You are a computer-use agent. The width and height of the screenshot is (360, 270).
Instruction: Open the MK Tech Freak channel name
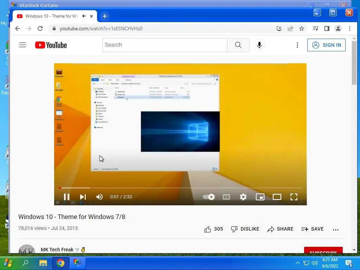point(57,250)
